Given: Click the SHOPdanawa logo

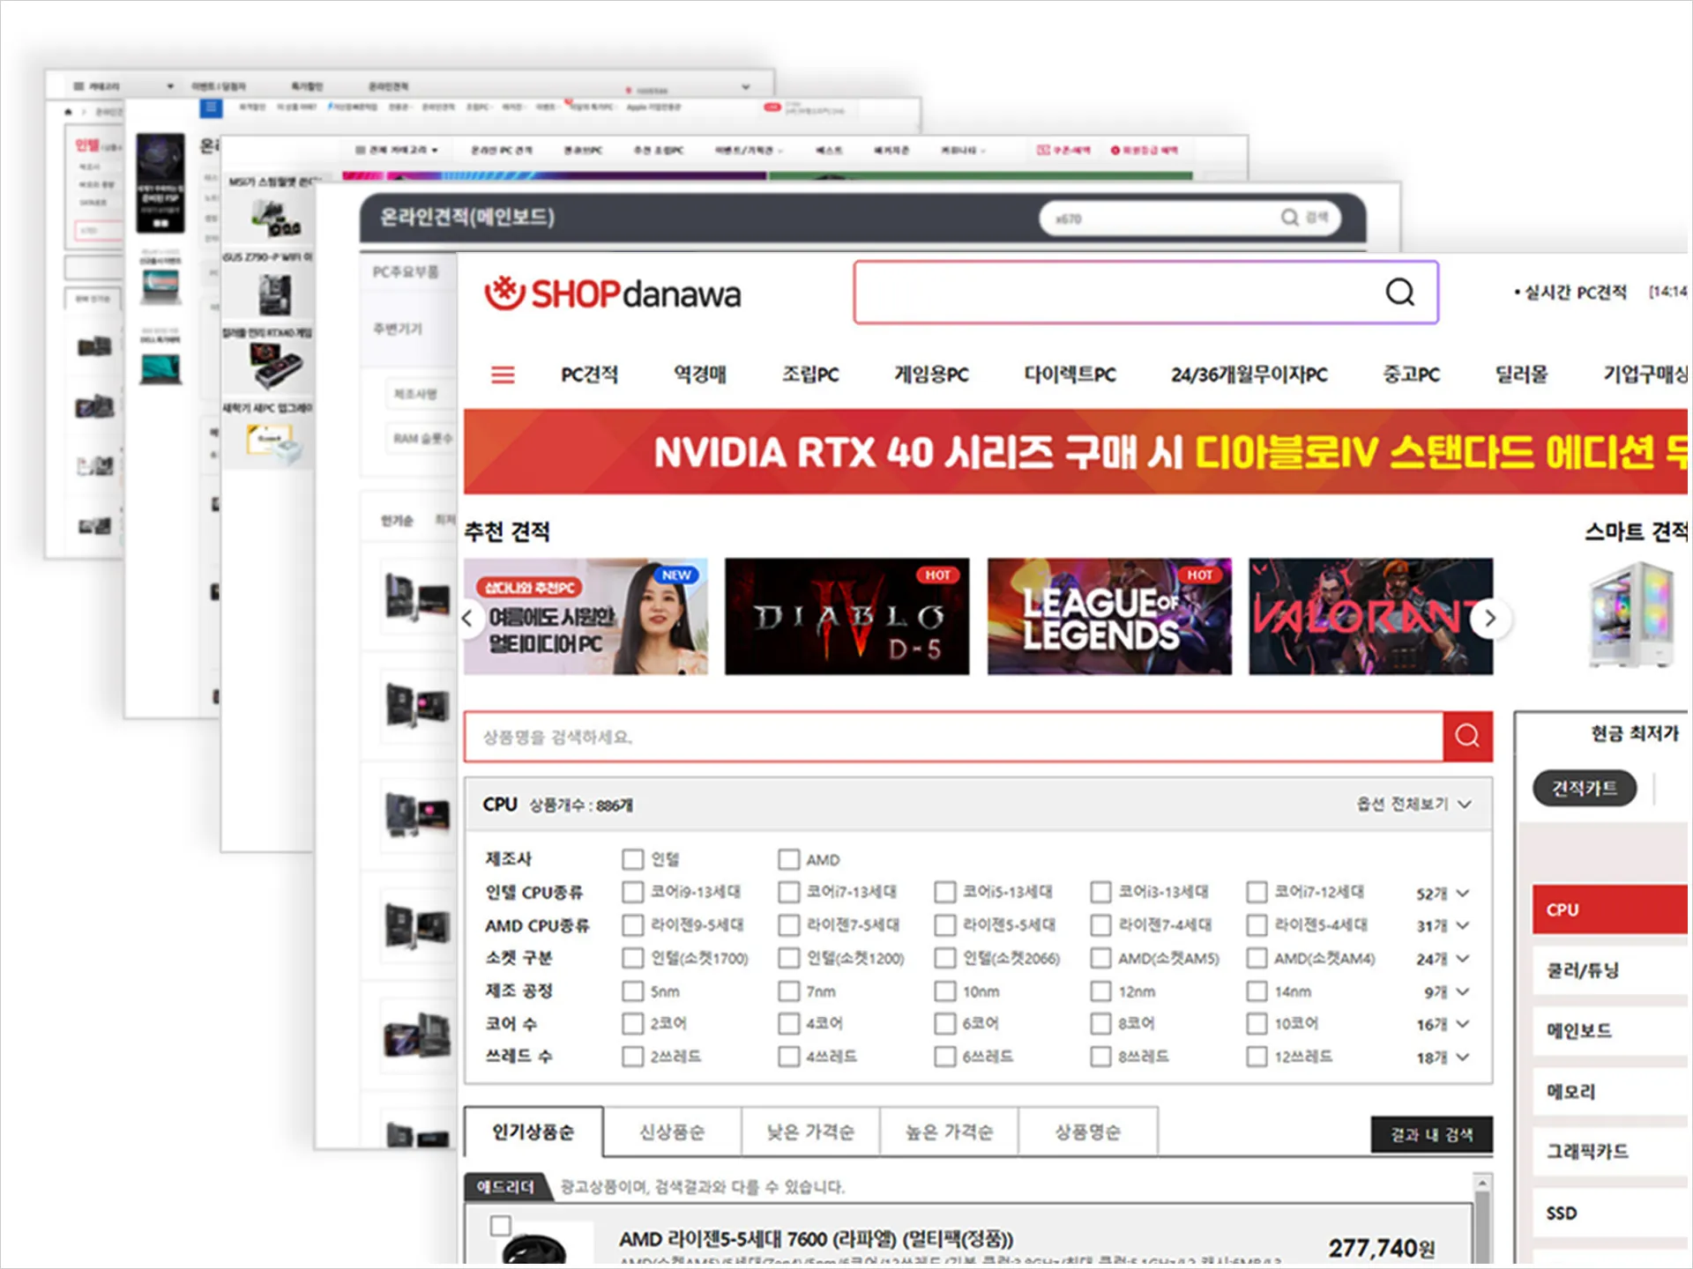Looking at the screenshot, I should click(x=611, y=293).
